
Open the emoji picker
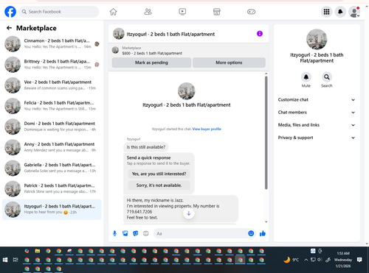[x=251, y=233]
